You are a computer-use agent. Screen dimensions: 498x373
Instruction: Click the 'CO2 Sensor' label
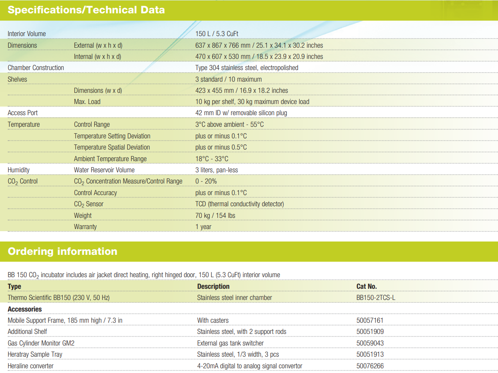[89, 204]
